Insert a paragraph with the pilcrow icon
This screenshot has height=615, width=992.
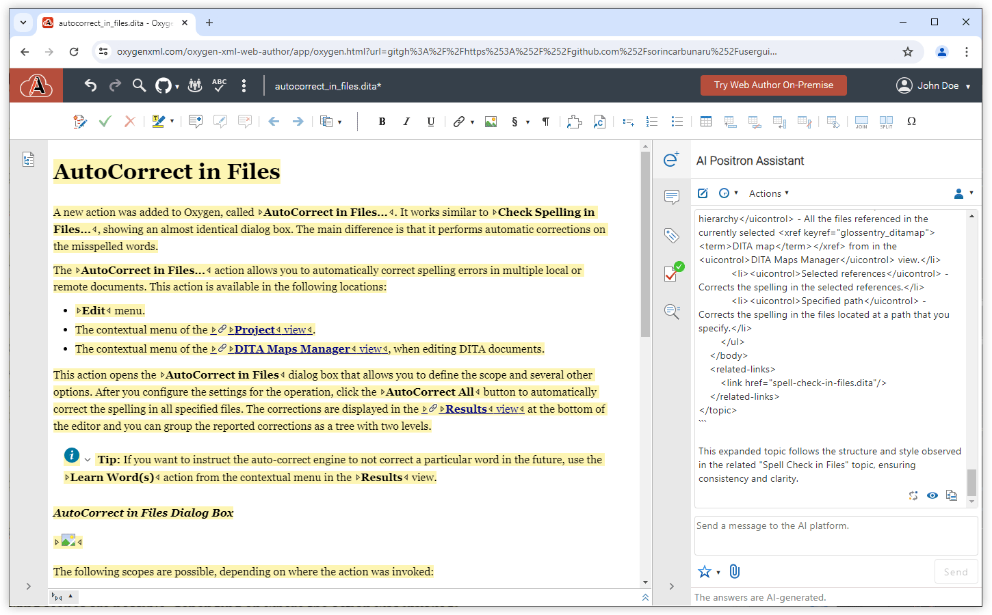tap(546, 122)
